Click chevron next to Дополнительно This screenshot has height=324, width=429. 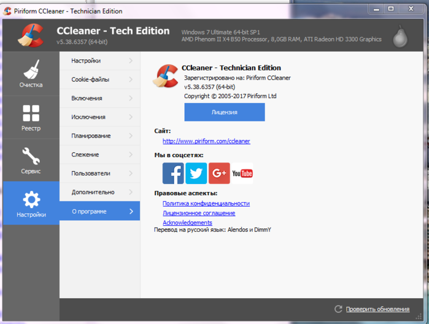(131, 192)
